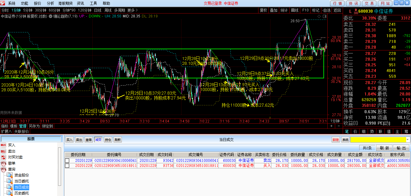The height and width of the screenshot is (196, 411).
Task: Open the 工具 menu
Action: point(94,3)
